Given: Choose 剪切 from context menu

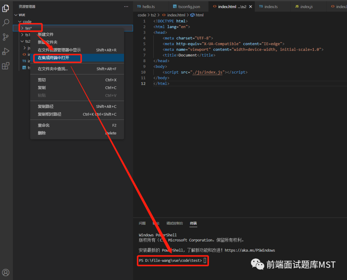Looking at the screenshot, I should pyautogui.click(x=77, y=80).
